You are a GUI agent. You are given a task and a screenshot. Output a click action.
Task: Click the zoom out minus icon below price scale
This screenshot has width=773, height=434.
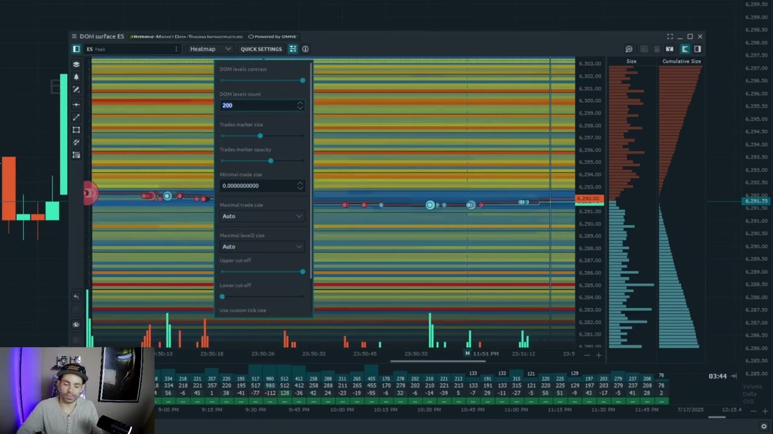pyautogui.click(x=586, y=355)
